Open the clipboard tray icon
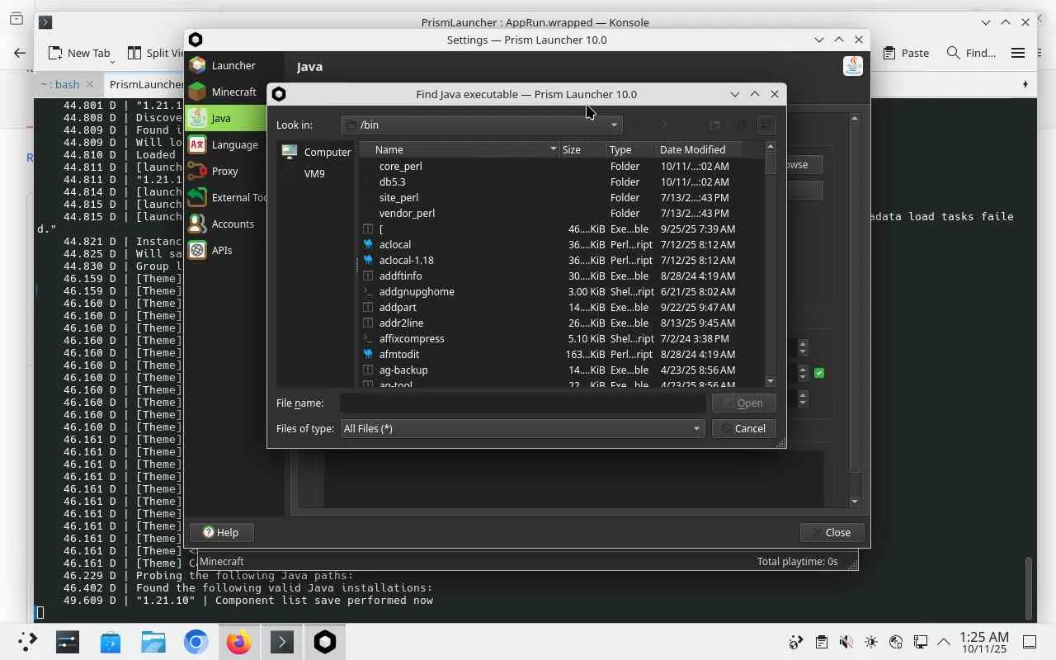Image resolution: width=1056 pixels, height=660 pixels. 821,642
